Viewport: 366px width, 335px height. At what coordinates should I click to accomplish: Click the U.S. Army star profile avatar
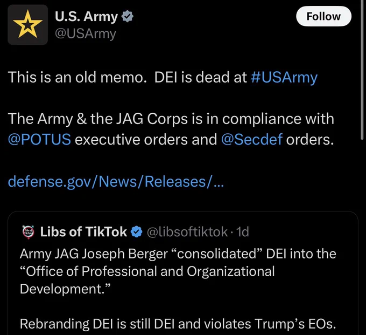28,25
